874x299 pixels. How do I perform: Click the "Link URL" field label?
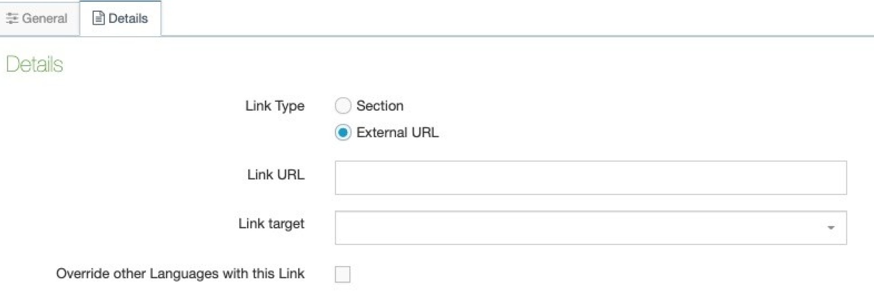pyautogui.click(x=276, y=175)
